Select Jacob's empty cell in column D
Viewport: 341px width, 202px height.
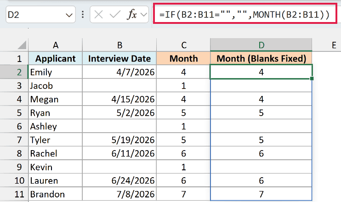point(261,85)
